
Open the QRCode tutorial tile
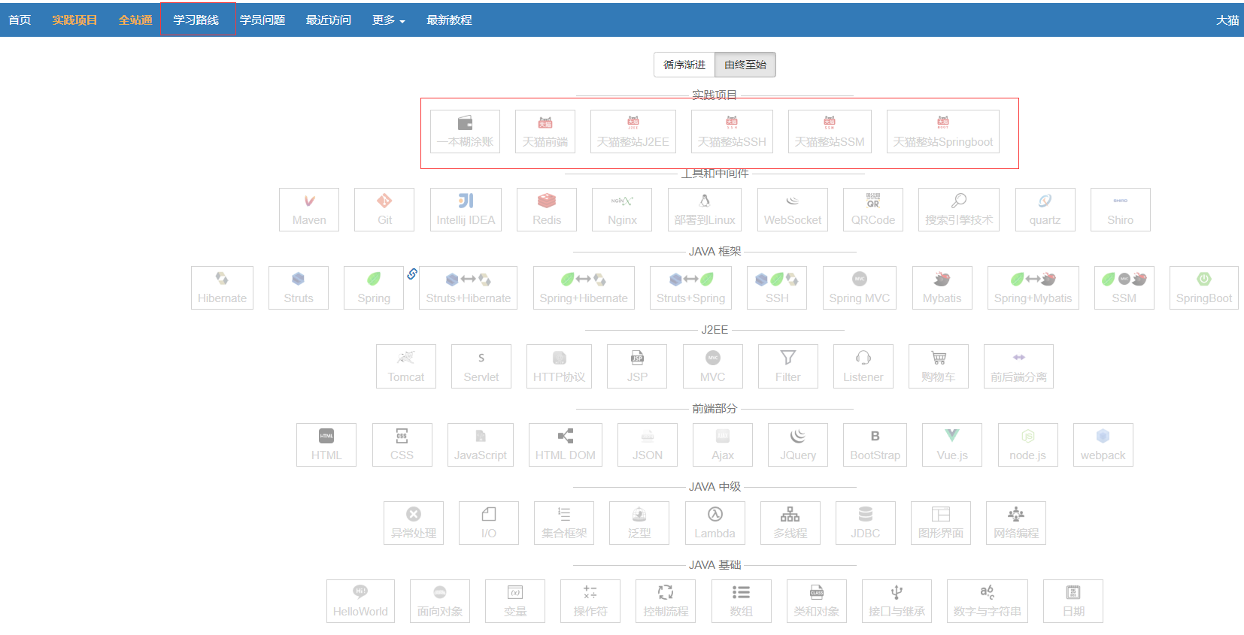point(873,210)
